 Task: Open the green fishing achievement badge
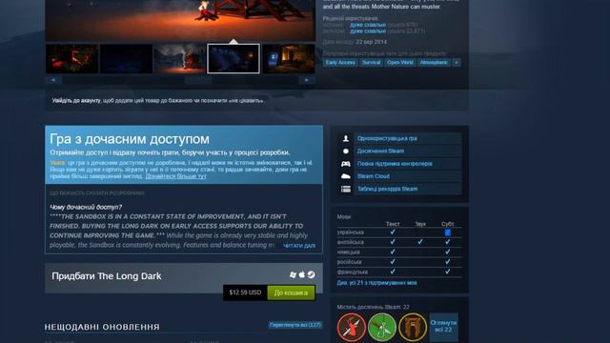(382, 328)
